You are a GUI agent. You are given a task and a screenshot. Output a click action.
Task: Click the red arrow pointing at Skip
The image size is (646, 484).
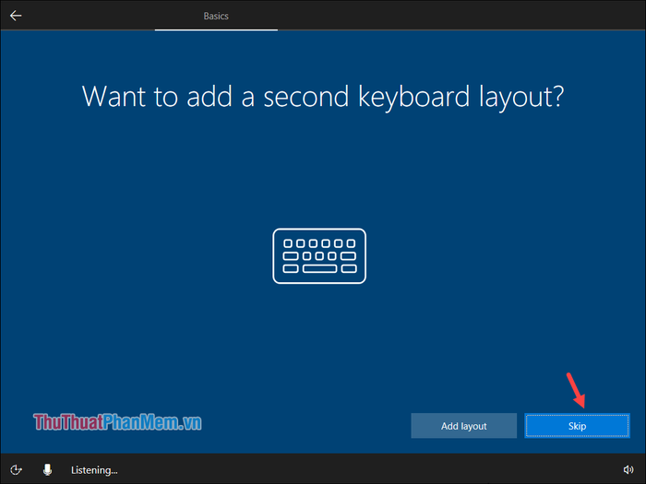(x=576, y=390)
